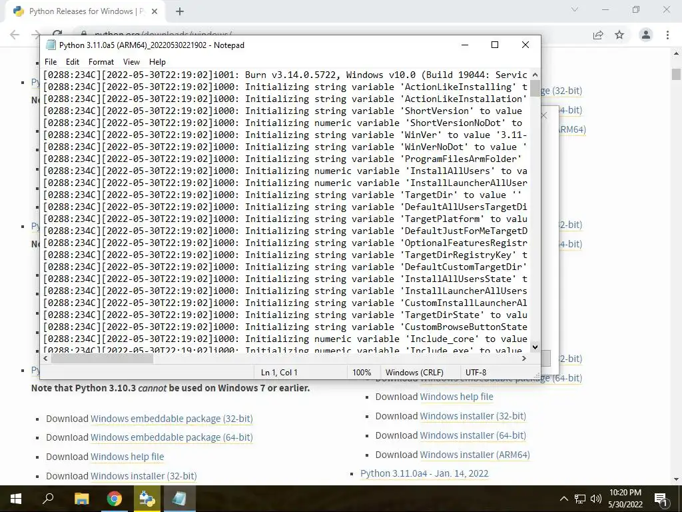Switch to Notepad taskbar icon
The width and height of the screenshot is (682, 512).
pyautogui.click(x=179, y=499)
